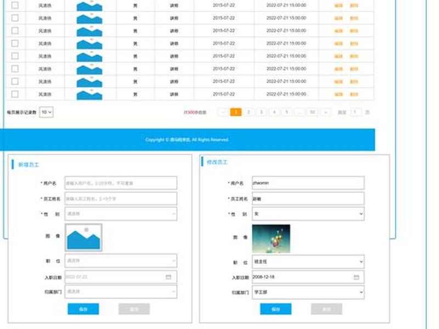Open the position dropdown in 新增员工 form
The height and width of the screenshot is (329, 439).
(x=121, y=261)
